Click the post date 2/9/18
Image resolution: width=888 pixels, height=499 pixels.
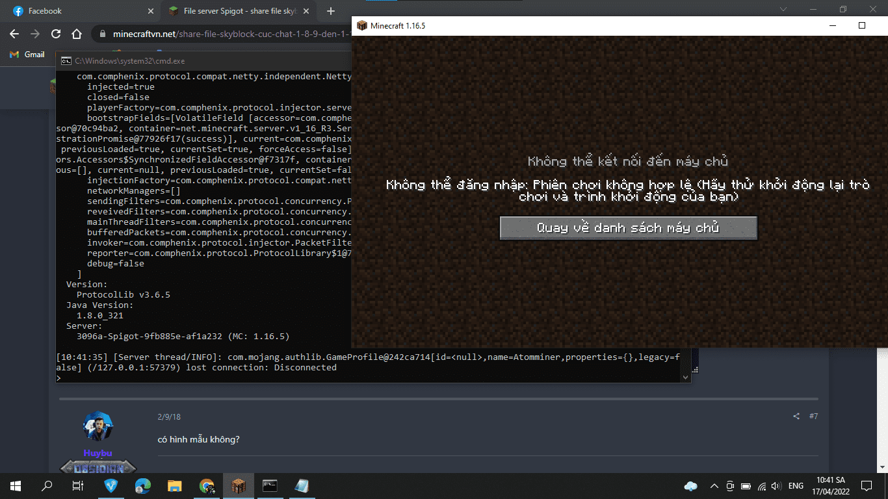169,416
